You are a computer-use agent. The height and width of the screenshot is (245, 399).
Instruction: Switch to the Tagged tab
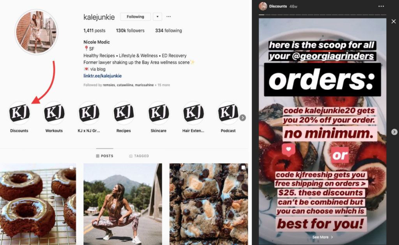(x=139, y=156)
